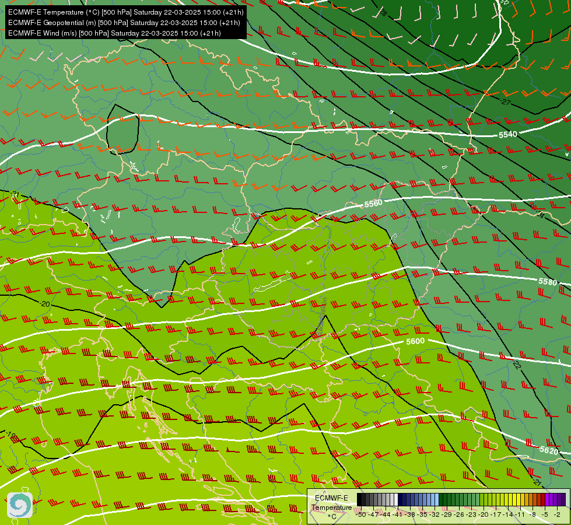Click the -27 isotherm label on the map
The height and width of the screenshot is (525, 571).
point(505,102)
